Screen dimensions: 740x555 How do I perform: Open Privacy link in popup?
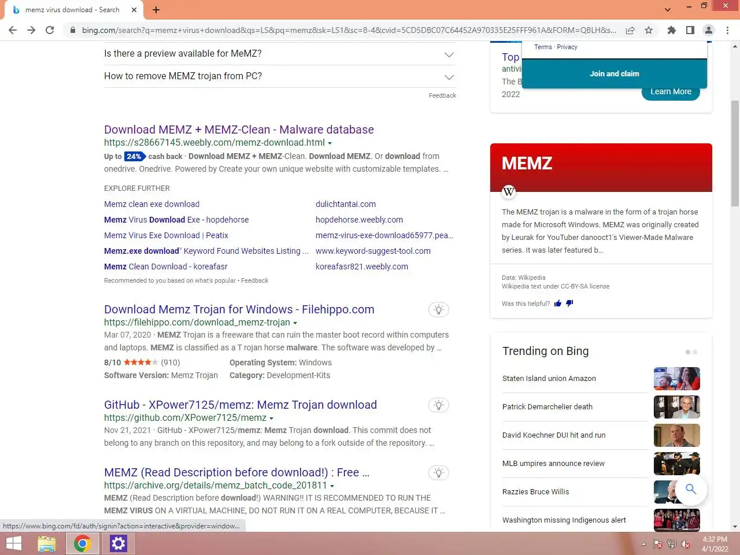(567, 47)
